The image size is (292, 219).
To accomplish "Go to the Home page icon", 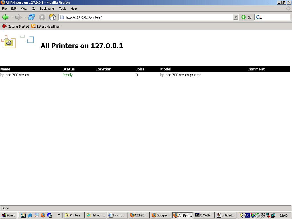I will point(52,17).
